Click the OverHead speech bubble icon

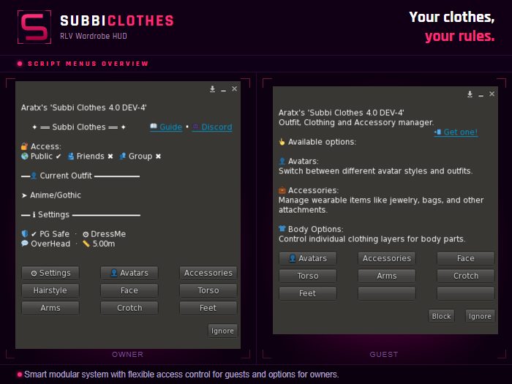(24, 244)
